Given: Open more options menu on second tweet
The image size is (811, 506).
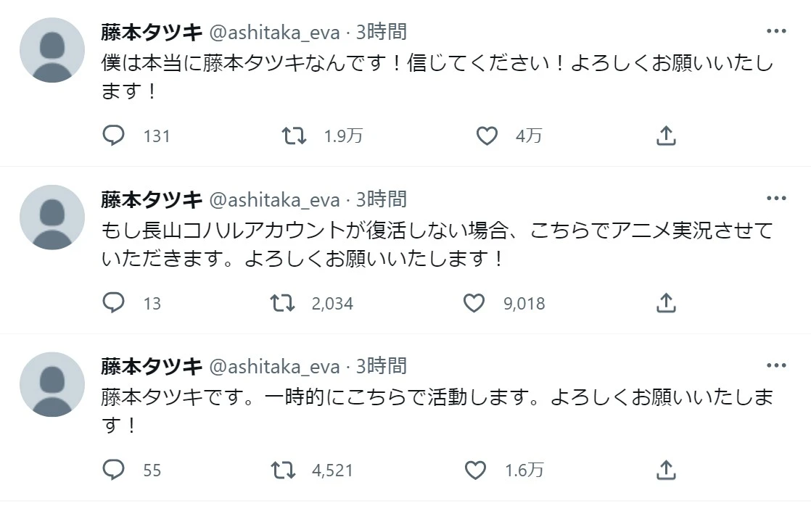Looking at the screenshot, I should click(x=777, y=197).
